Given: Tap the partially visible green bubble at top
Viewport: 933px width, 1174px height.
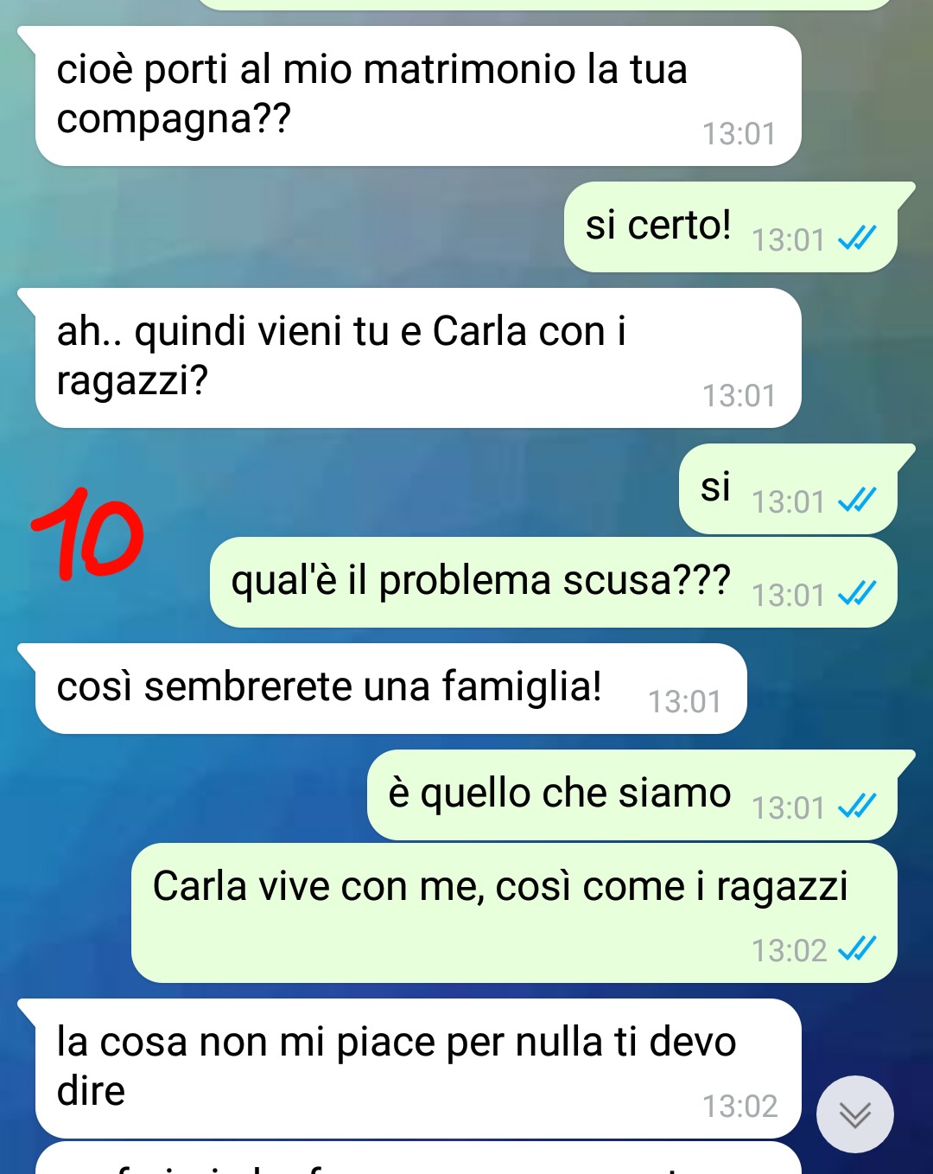Looking at the screenshot, I should point(544,4).
